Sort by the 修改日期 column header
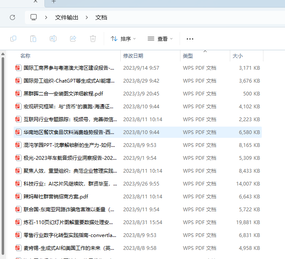Screen dimensions: 285x259 click(x=133, y=56)
